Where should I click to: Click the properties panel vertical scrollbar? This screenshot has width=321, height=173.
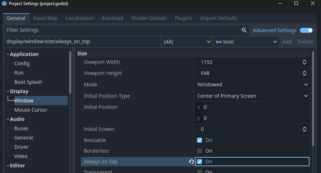pos(313,98)
